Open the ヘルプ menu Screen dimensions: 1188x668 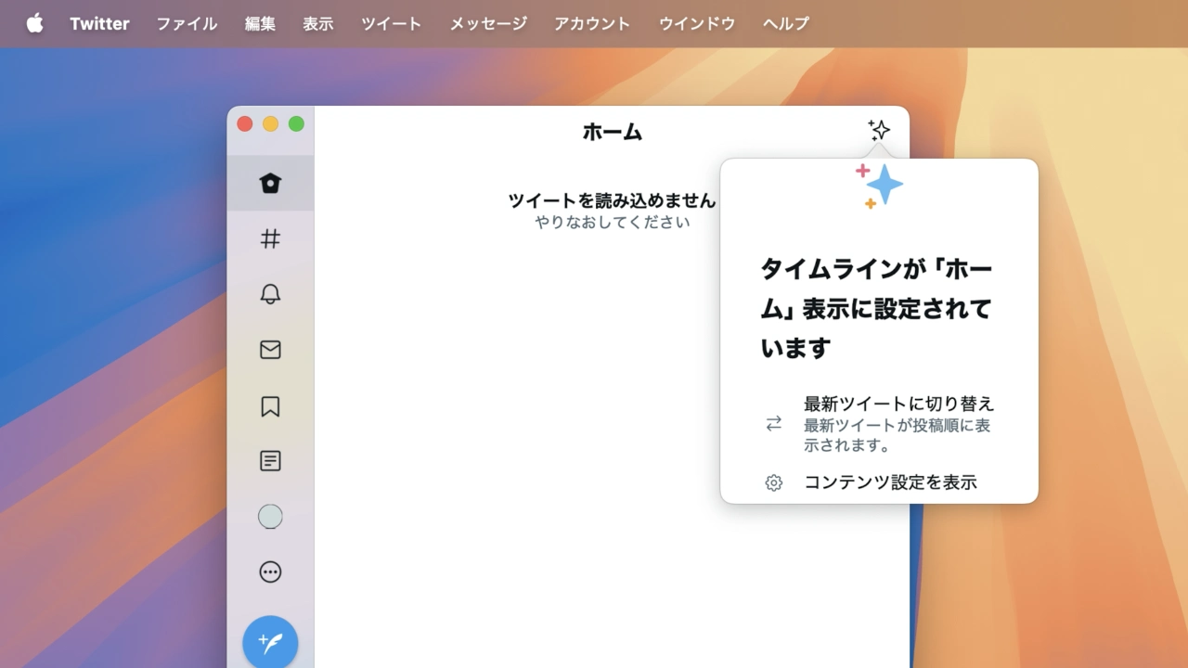pyautogui.click(x=786, y=23)
